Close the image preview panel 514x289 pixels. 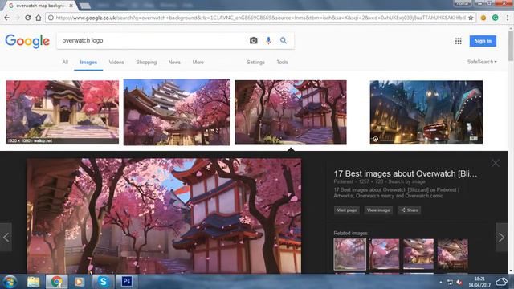coord(496,163)
